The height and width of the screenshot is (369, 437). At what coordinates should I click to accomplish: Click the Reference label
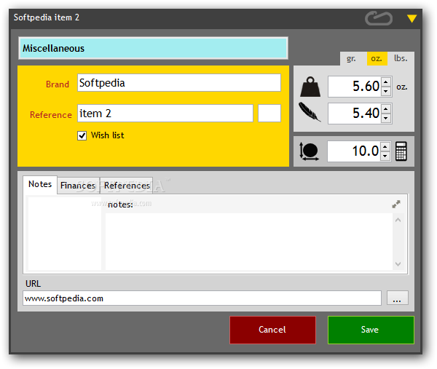pyautogui.click(x=51, y=115)
